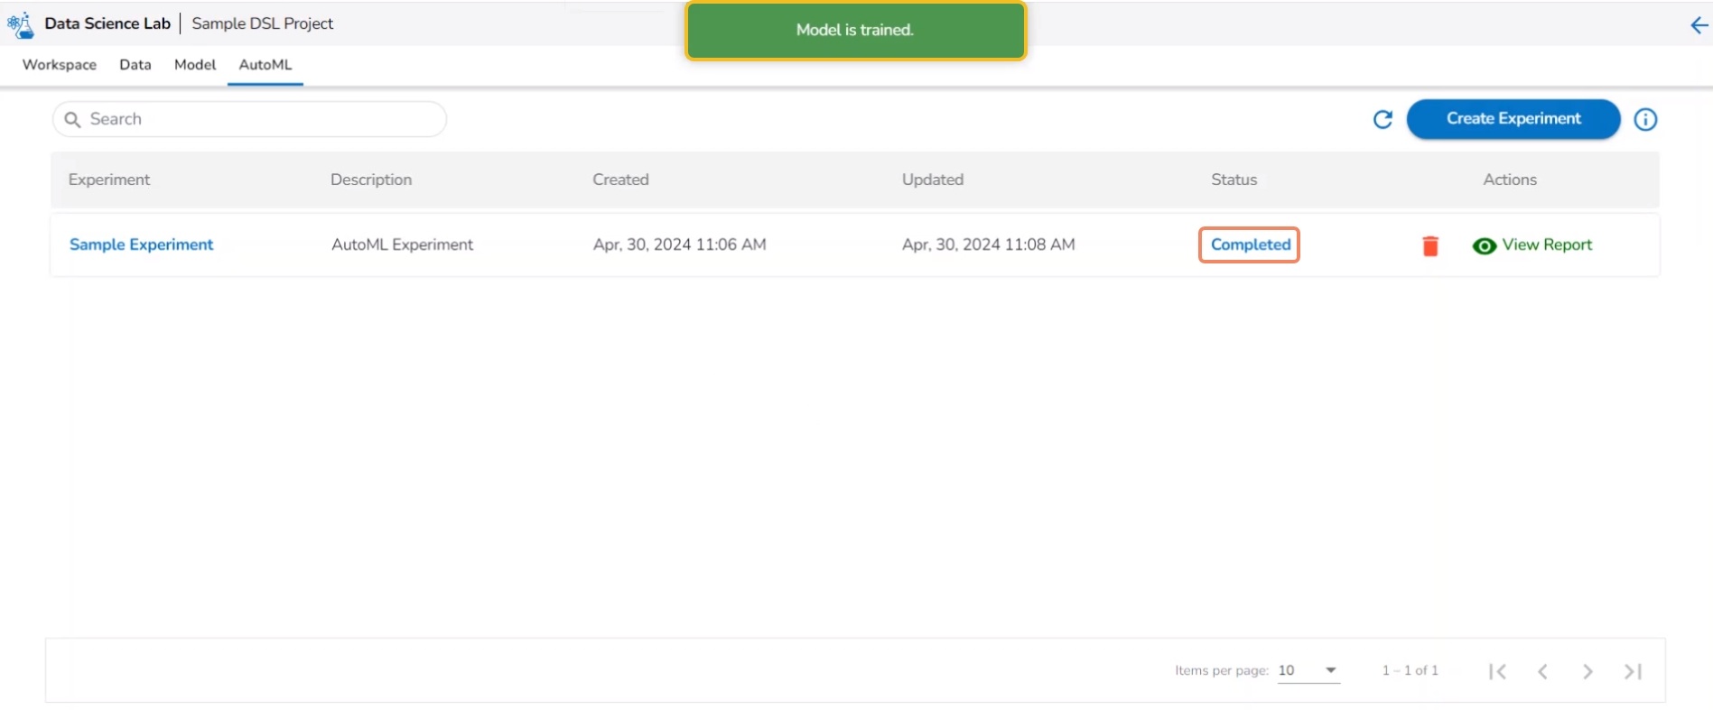The width and height of the screenshot is (1713, 710).
Task: Click the Create Experiment button
Action: (x=1513, y=119)
